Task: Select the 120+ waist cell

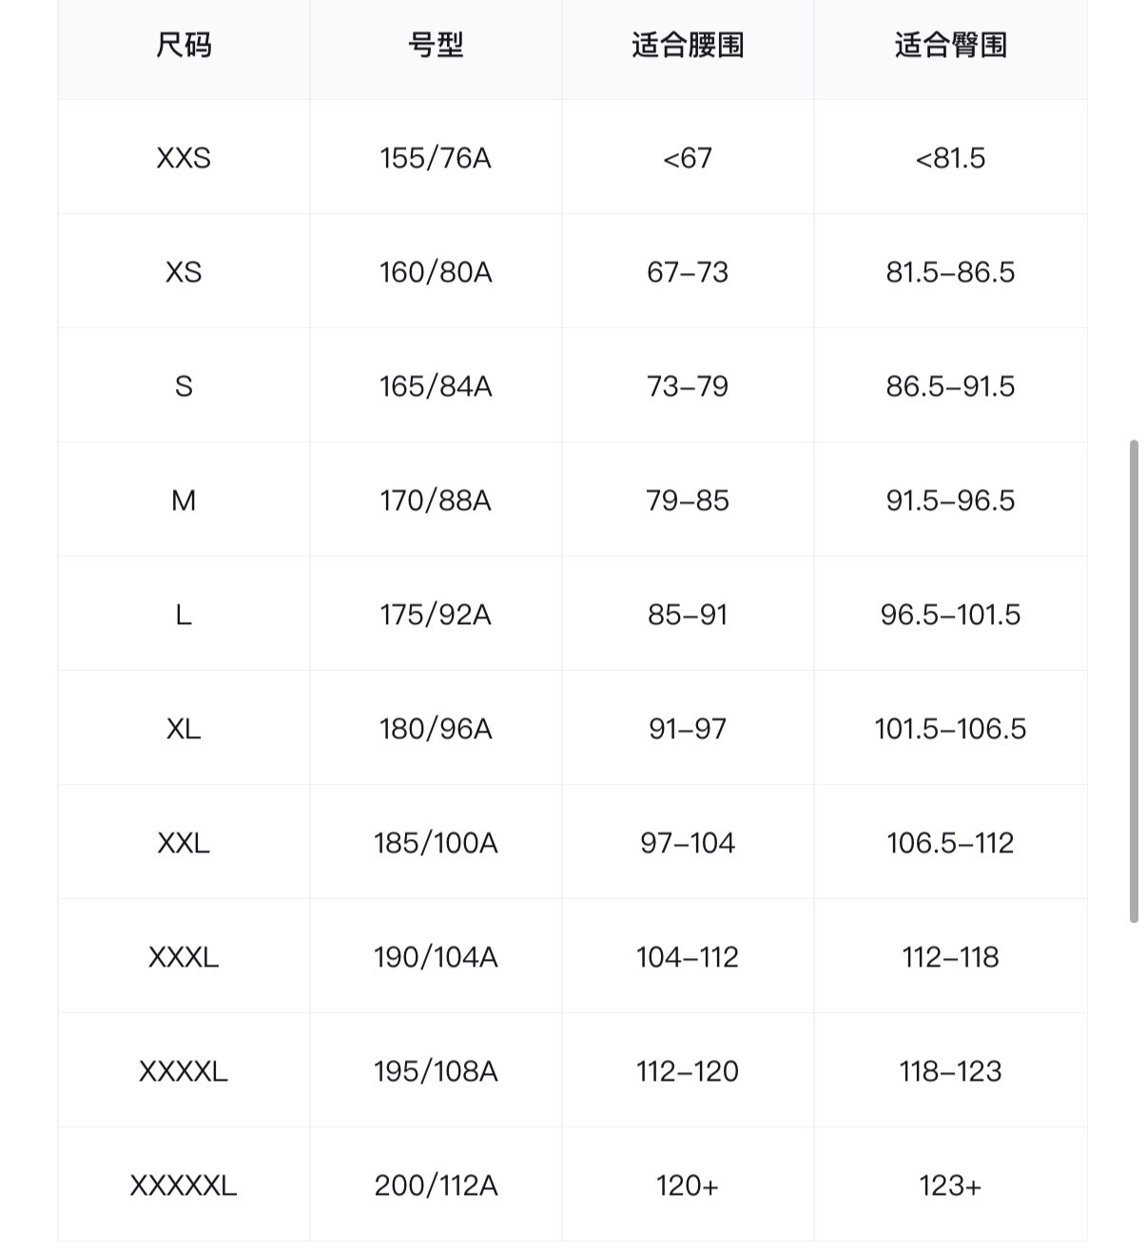Action: (688, 1185)
